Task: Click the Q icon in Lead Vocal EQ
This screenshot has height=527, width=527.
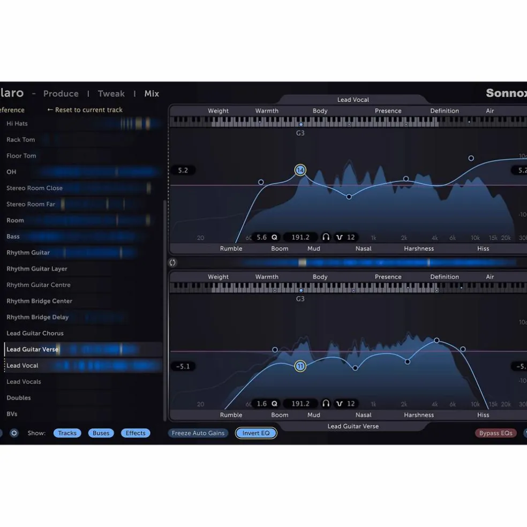Action: click(275, 237)
